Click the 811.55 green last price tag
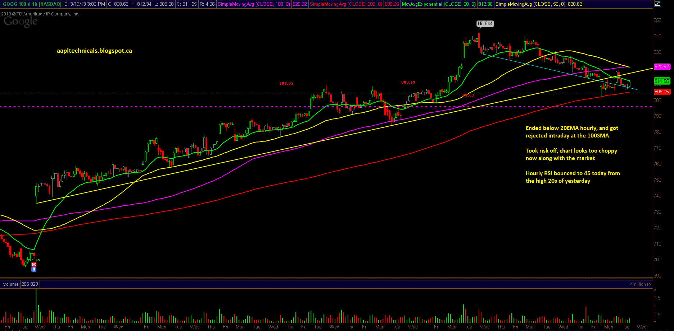This screenshot has height=331, width=674. (x=662, y=81)
